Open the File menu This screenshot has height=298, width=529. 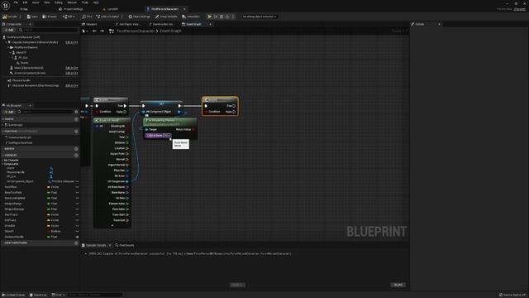(x=16, y=2)
